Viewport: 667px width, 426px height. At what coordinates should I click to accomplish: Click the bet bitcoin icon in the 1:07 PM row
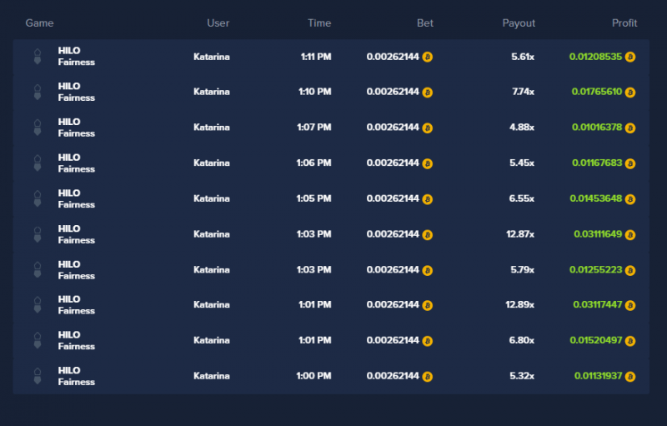[x=428, y=128]
